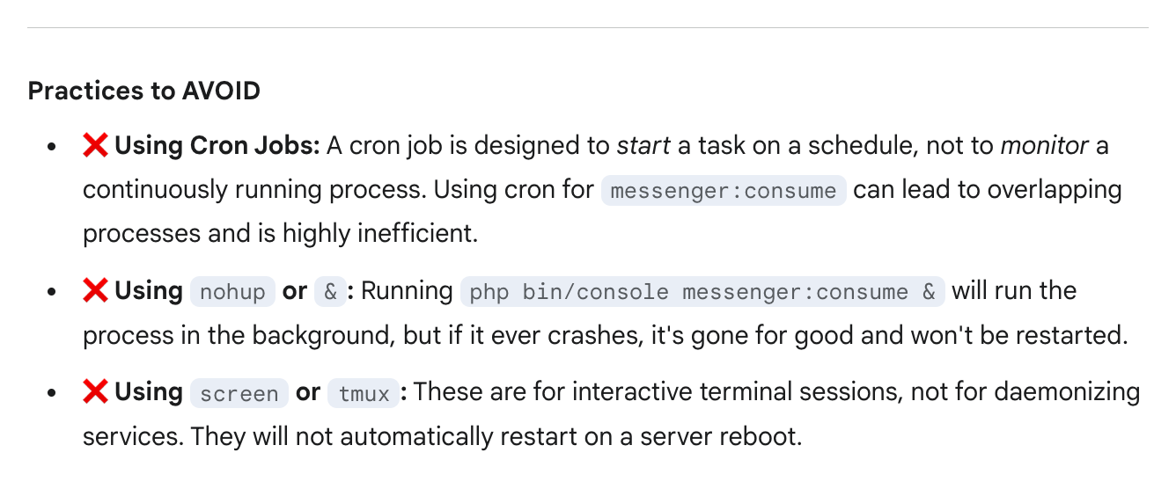Click the messenger:consume code chip in cron bullet
The width and height of the screenshot is (1176, 489).
(723, 191)
